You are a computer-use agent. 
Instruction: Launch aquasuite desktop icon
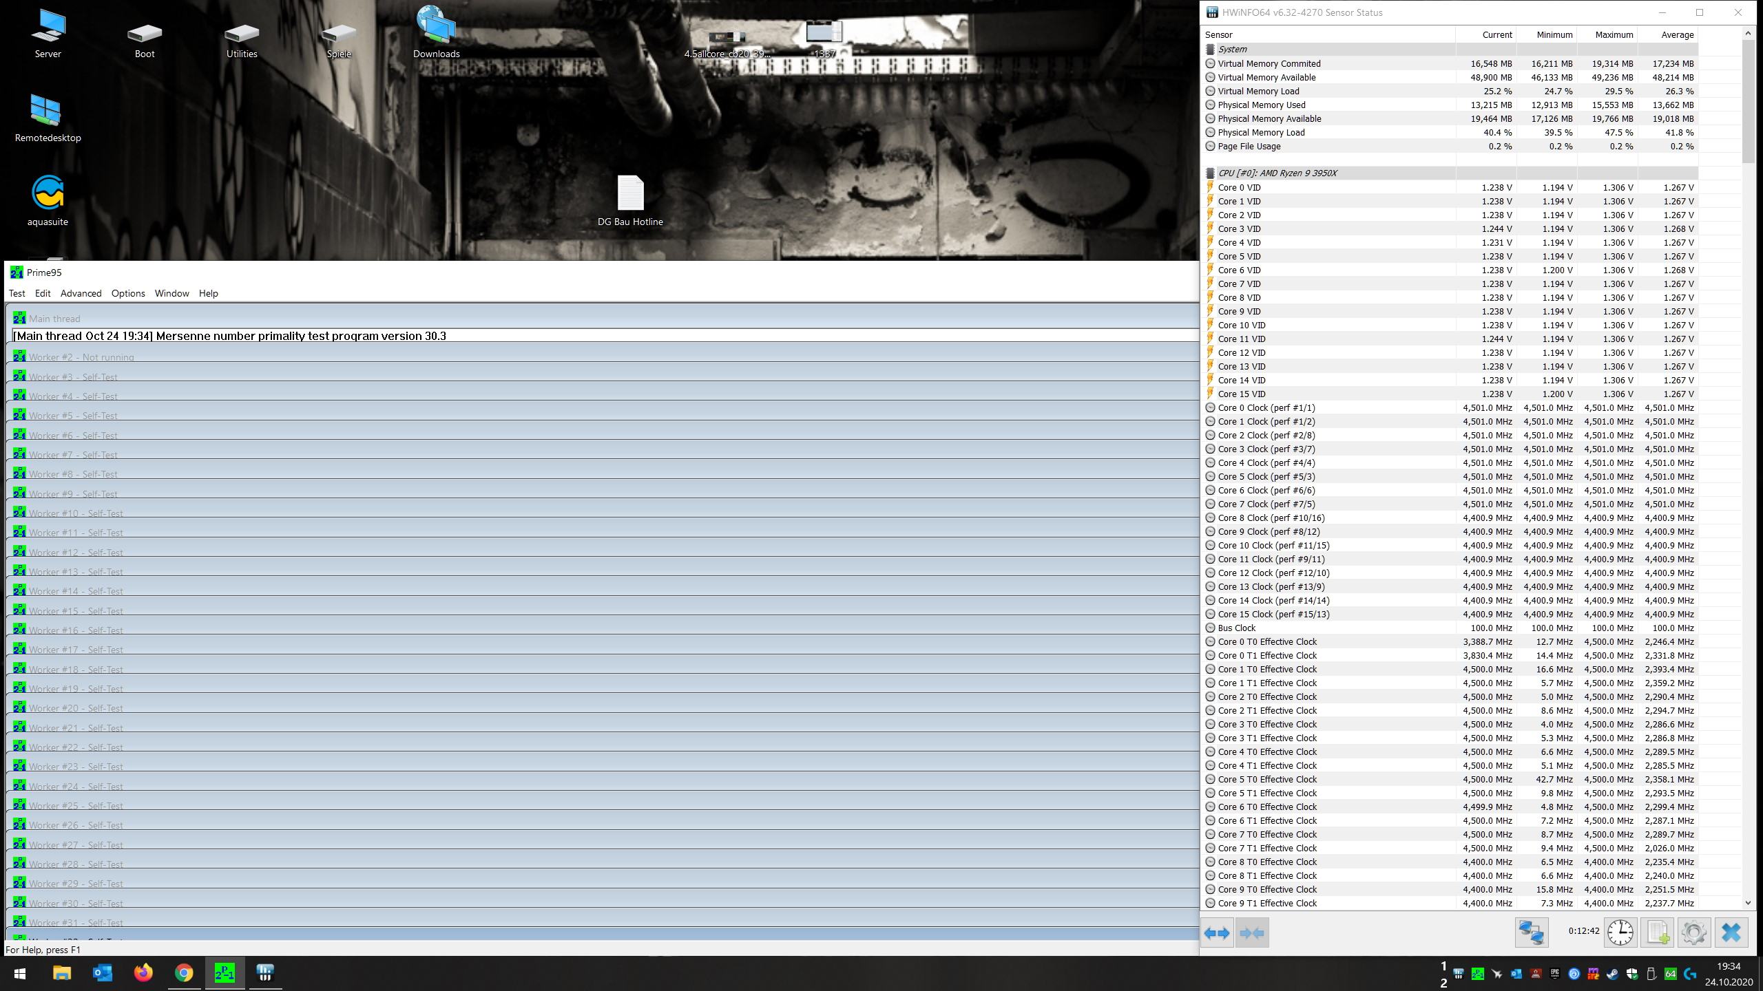[48, 201]
